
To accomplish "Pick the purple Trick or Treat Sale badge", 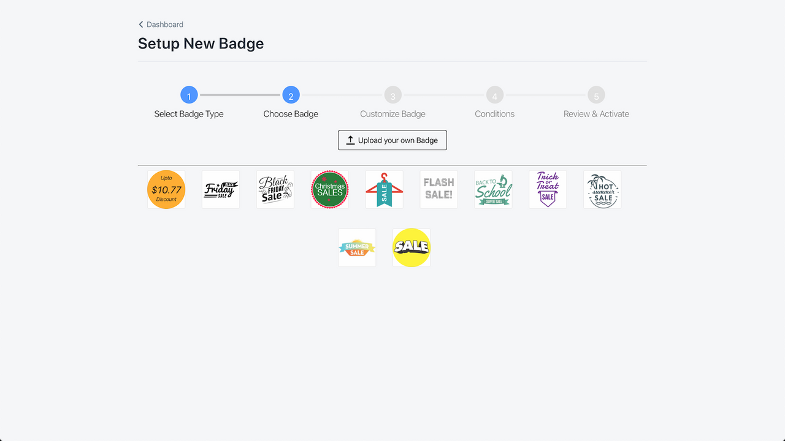I will pos(548,189).
